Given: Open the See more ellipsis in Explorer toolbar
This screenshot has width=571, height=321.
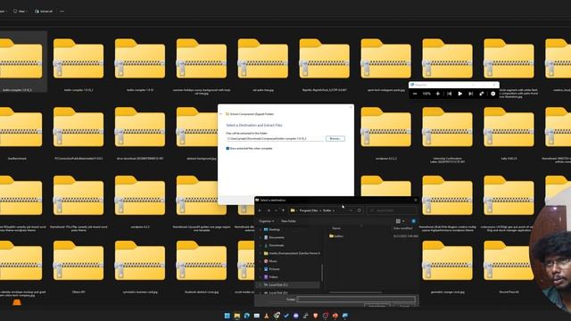Looking at the screenshot, I should pyautogui.click(x=62, y=12).
